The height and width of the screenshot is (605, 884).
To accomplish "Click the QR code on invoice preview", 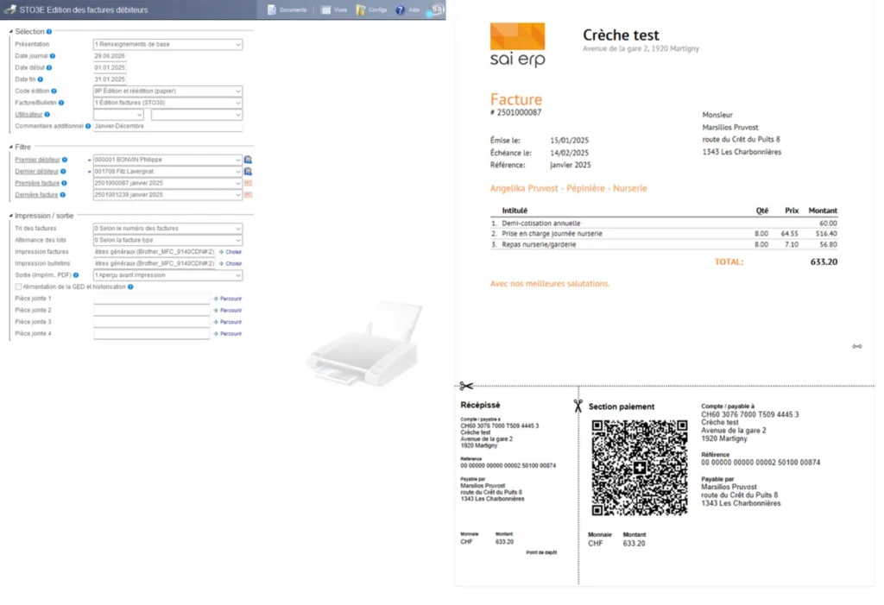I will 640,468.
